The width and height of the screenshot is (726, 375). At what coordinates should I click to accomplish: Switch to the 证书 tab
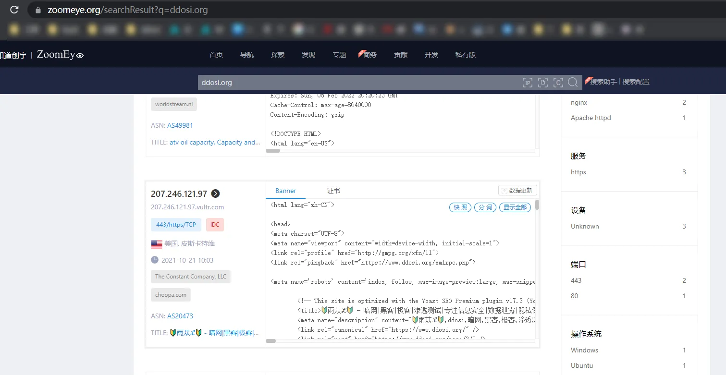(x=333, y=191)
